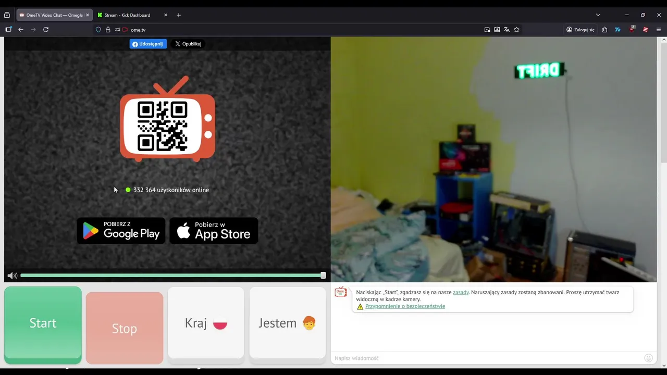This screenshot has width=667, height=375.
Task: Open the zasady rules link
Action: [461, 292]
